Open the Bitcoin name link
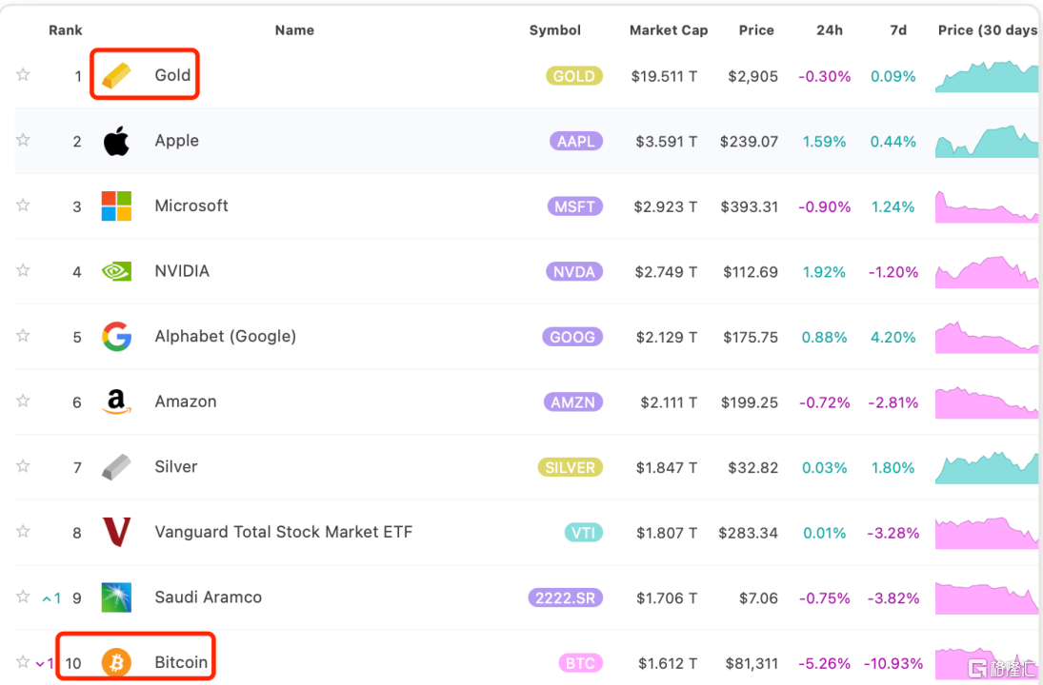 click(x=181, y=662)
